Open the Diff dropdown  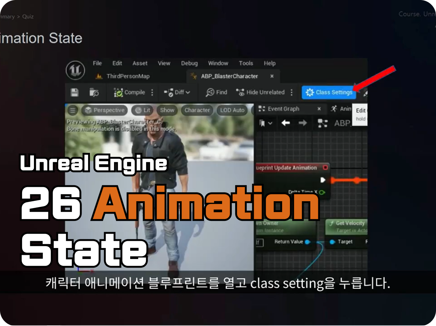[x=177, y=92]
